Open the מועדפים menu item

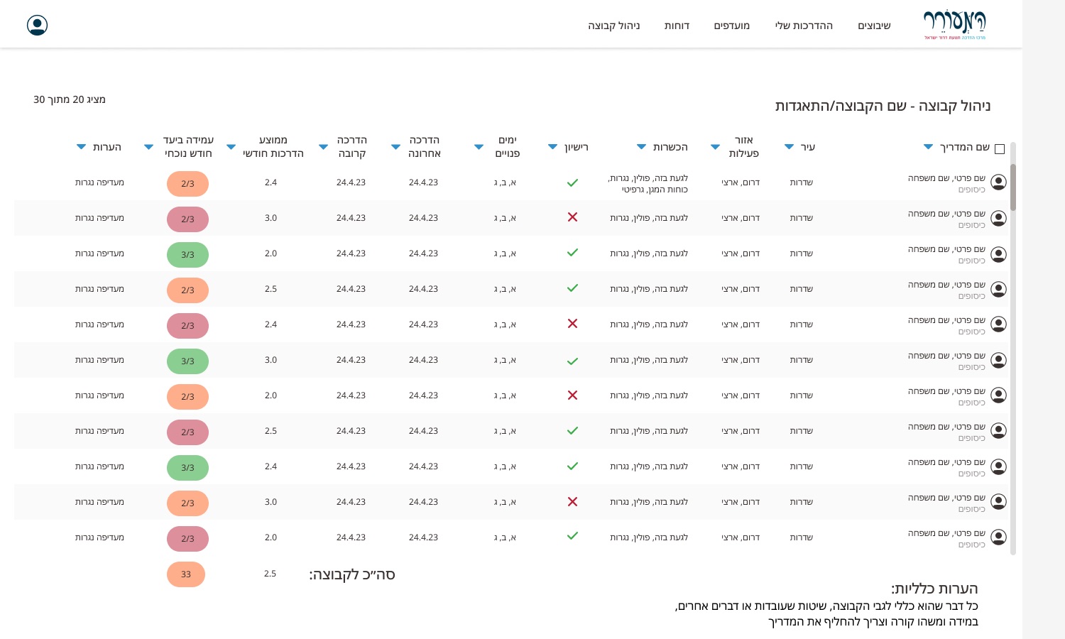pyautogui.click(x=732, y=26)
